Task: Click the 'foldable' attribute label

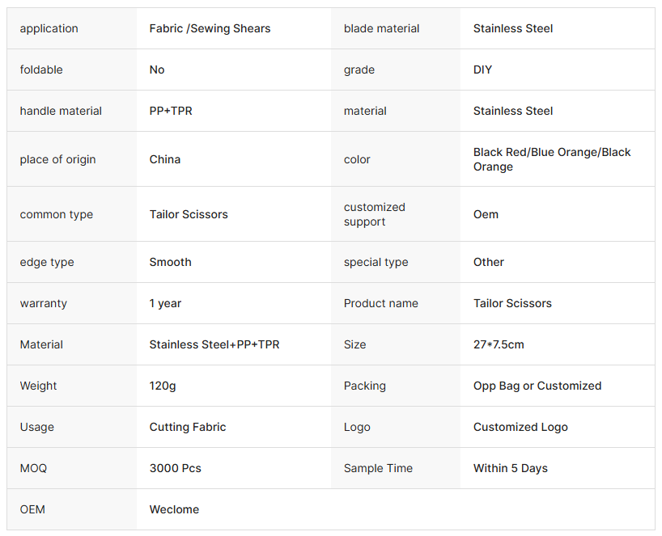Action: pyautogui.click(x=41, y=70)
